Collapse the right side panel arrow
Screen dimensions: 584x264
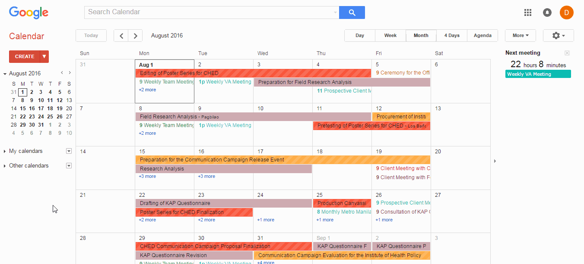point(495,161)
